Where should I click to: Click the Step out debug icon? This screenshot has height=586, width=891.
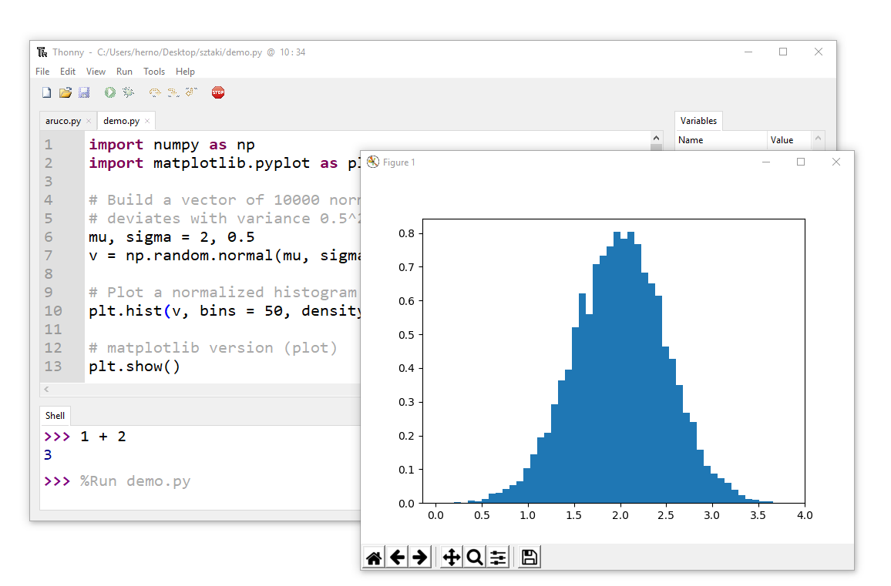pos(191,92)
